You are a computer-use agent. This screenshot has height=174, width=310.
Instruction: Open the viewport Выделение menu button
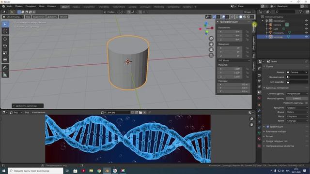(39, 17)
